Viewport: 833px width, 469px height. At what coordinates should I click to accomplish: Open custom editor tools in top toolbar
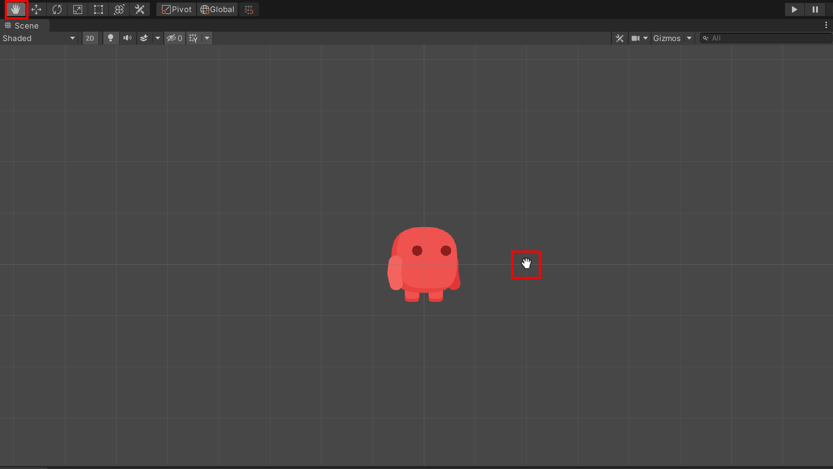[x=140, y=10]
